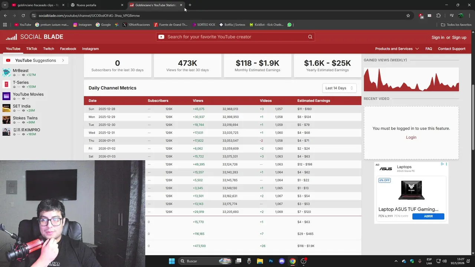This screenshot has width=475, height=267.
Task: Click the Sign up link
Action: 459,37
